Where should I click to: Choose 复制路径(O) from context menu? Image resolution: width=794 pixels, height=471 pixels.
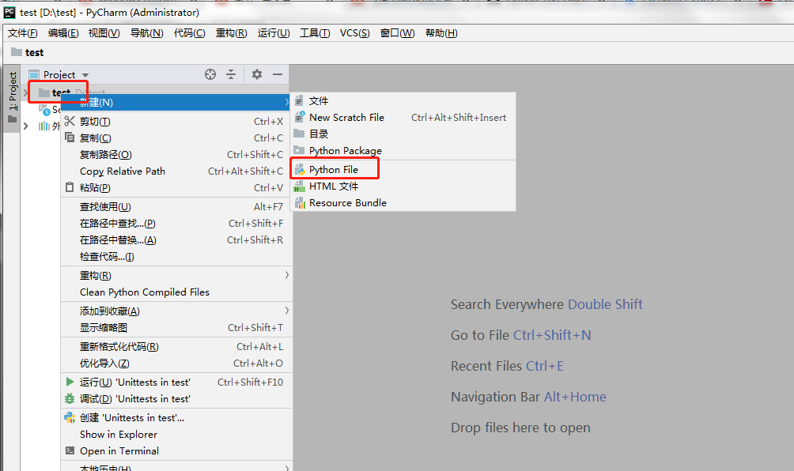(176, 154)
